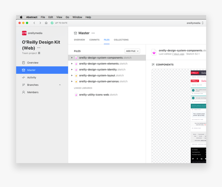Collapse the Branches section chevron
222x187 pixels.
(x=60, y=85)
